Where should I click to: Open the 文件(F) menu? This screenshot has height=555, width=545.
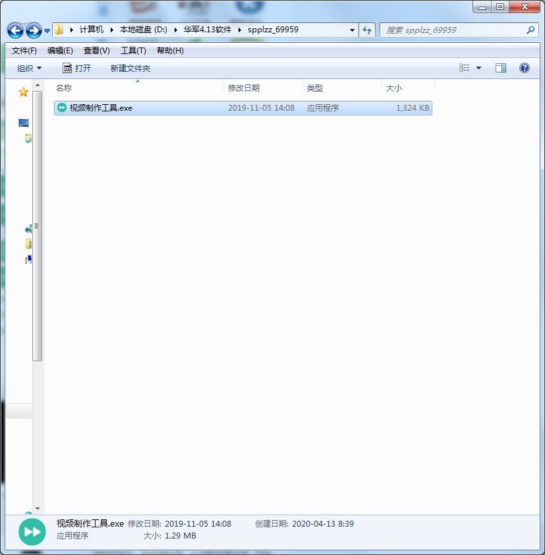tap(24, 51)
